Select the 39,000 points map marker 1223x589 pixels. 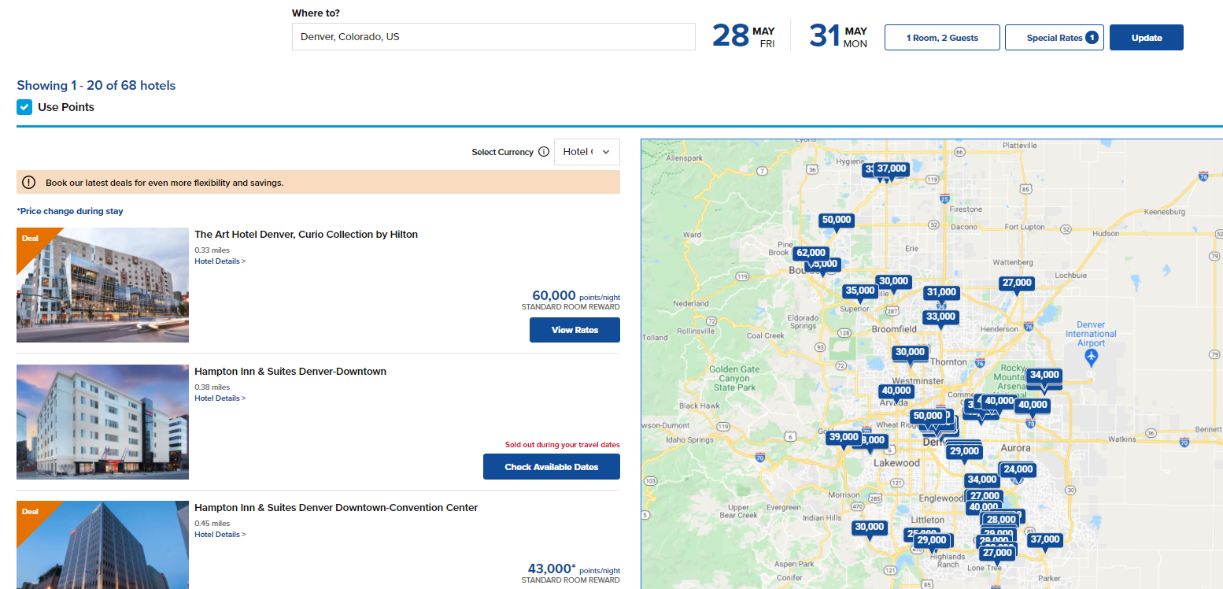(844, 437)
